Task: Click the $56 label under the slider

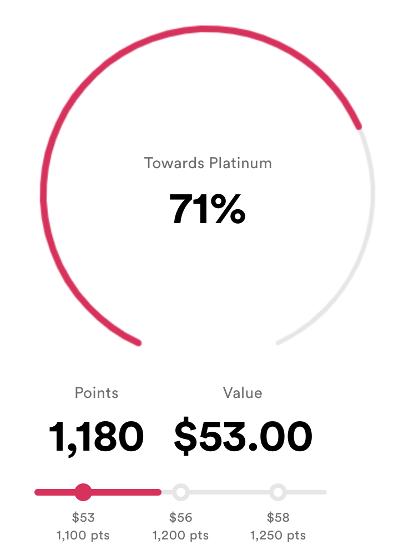Action: 181,517
